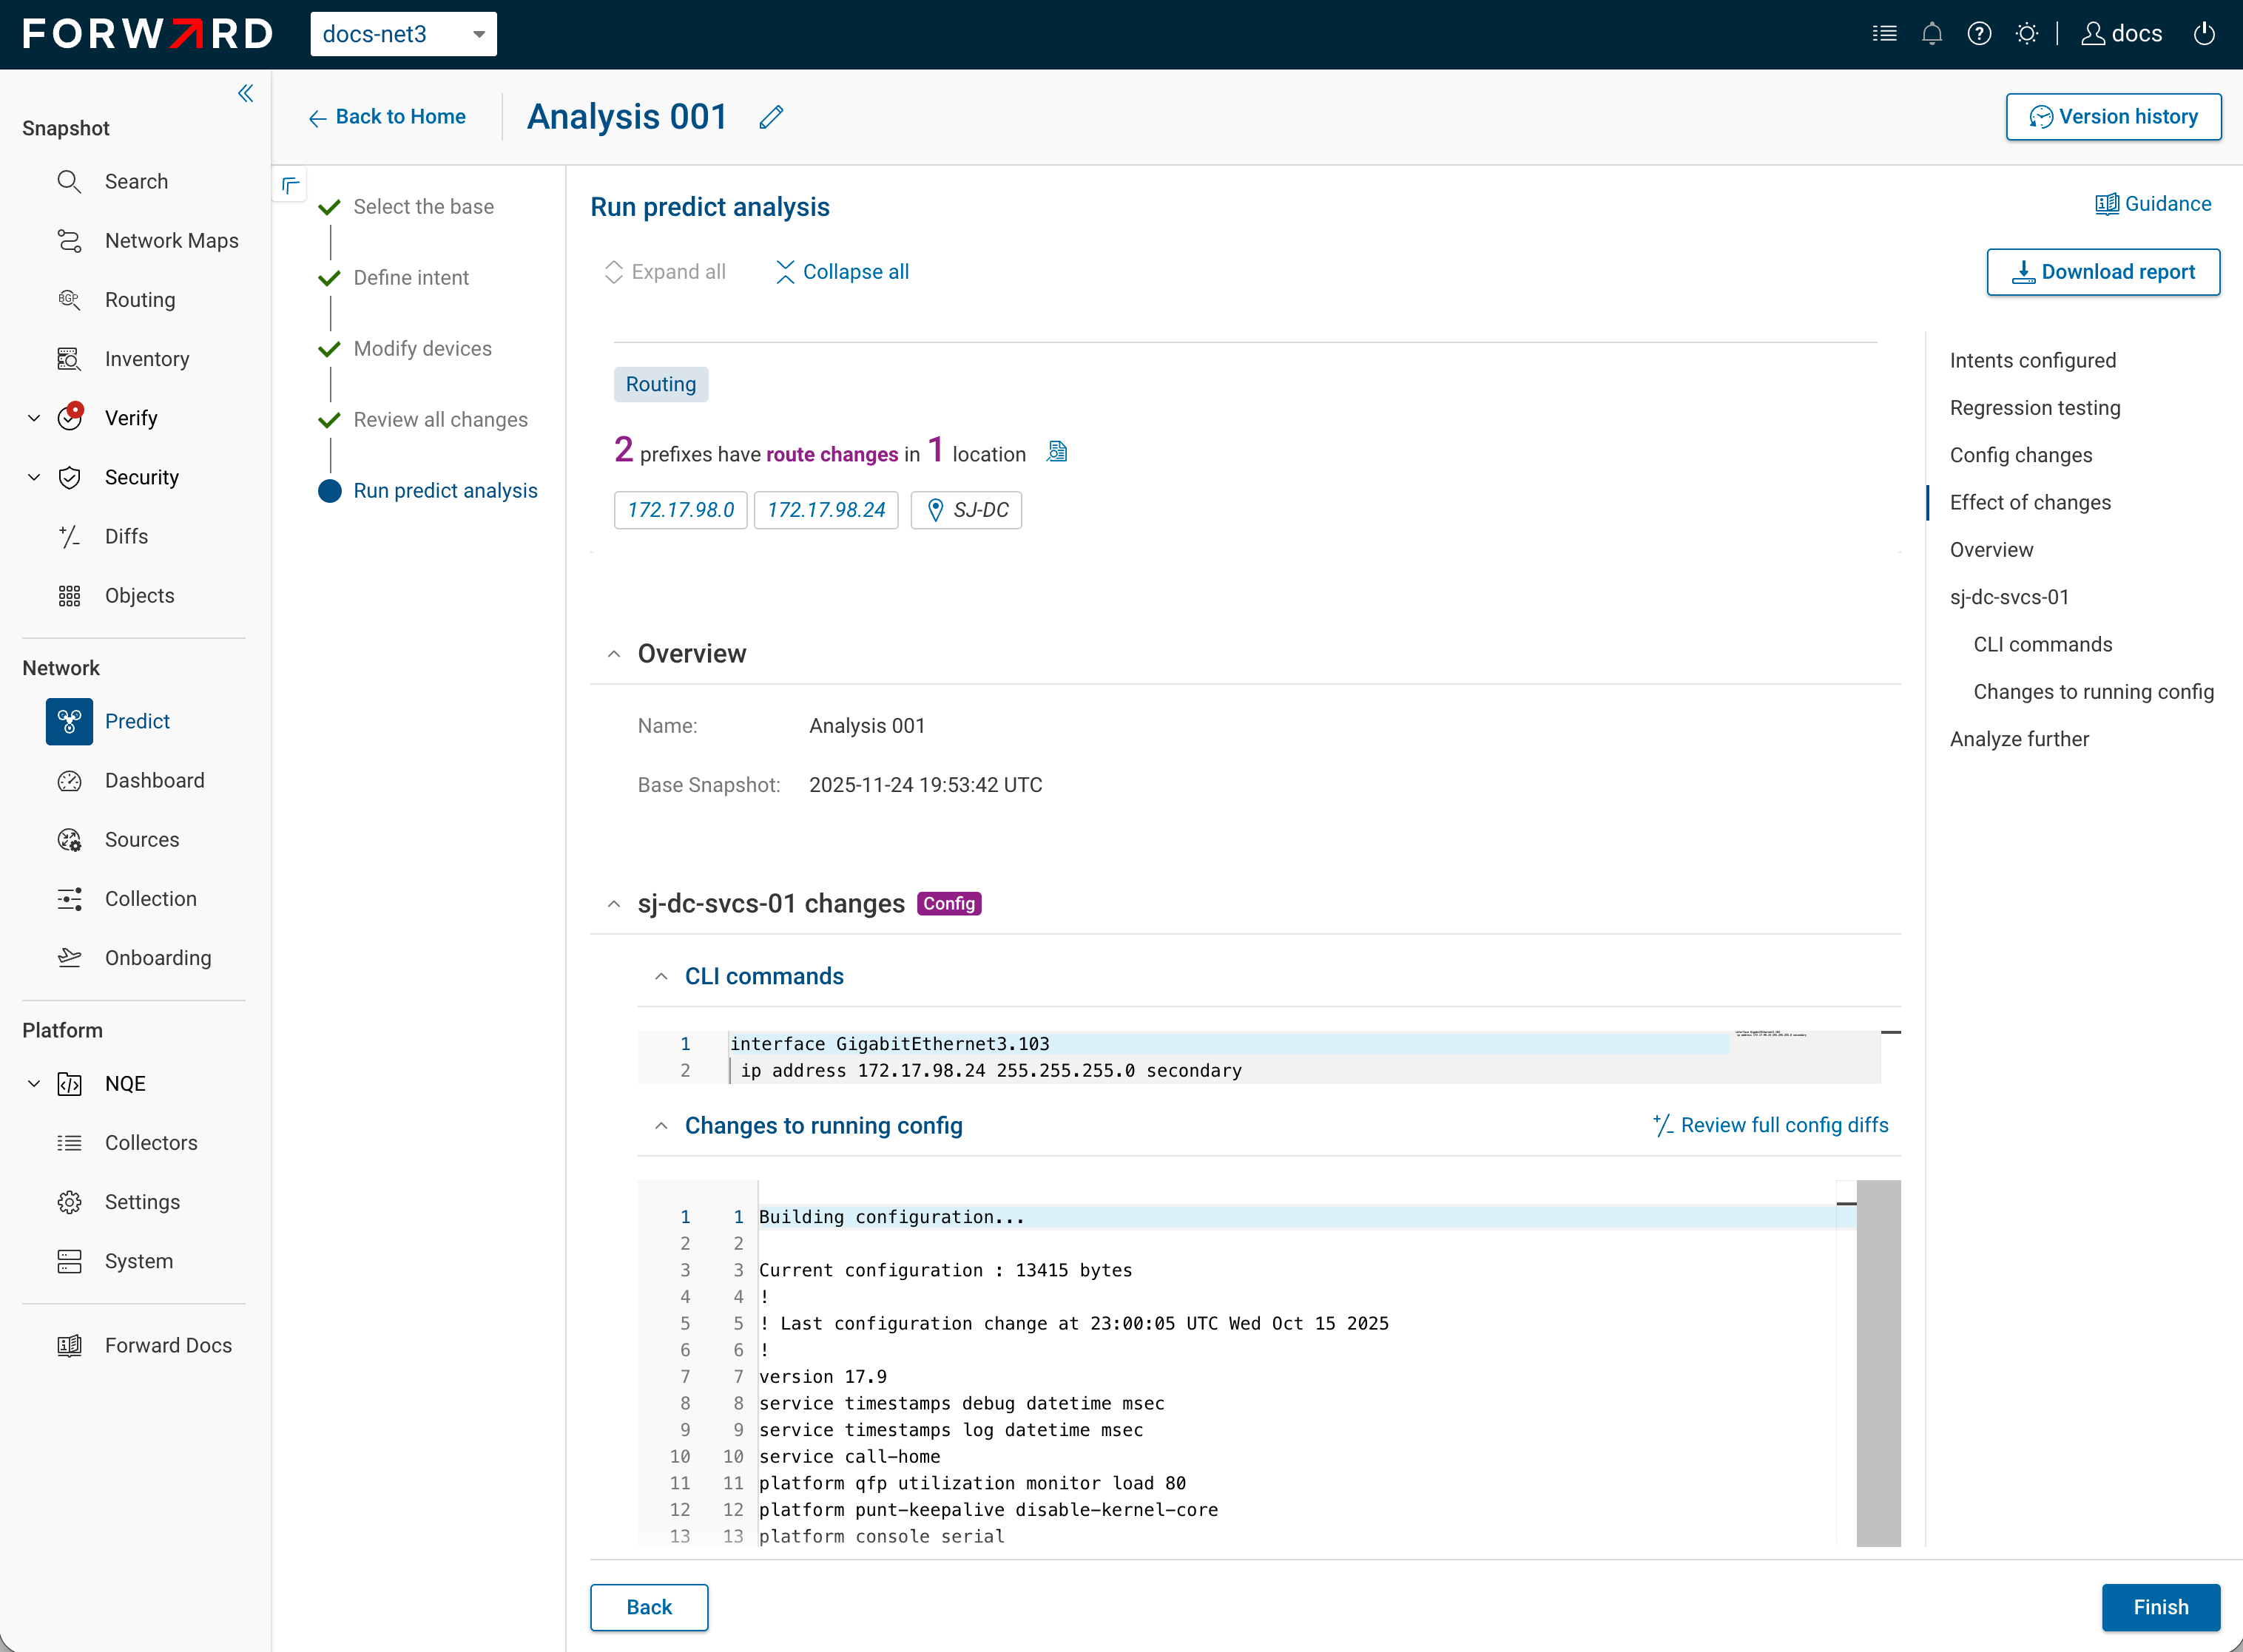Open the route changes report document icon
This screenshot has height=1652, width=2243.
coord(1056,452)
